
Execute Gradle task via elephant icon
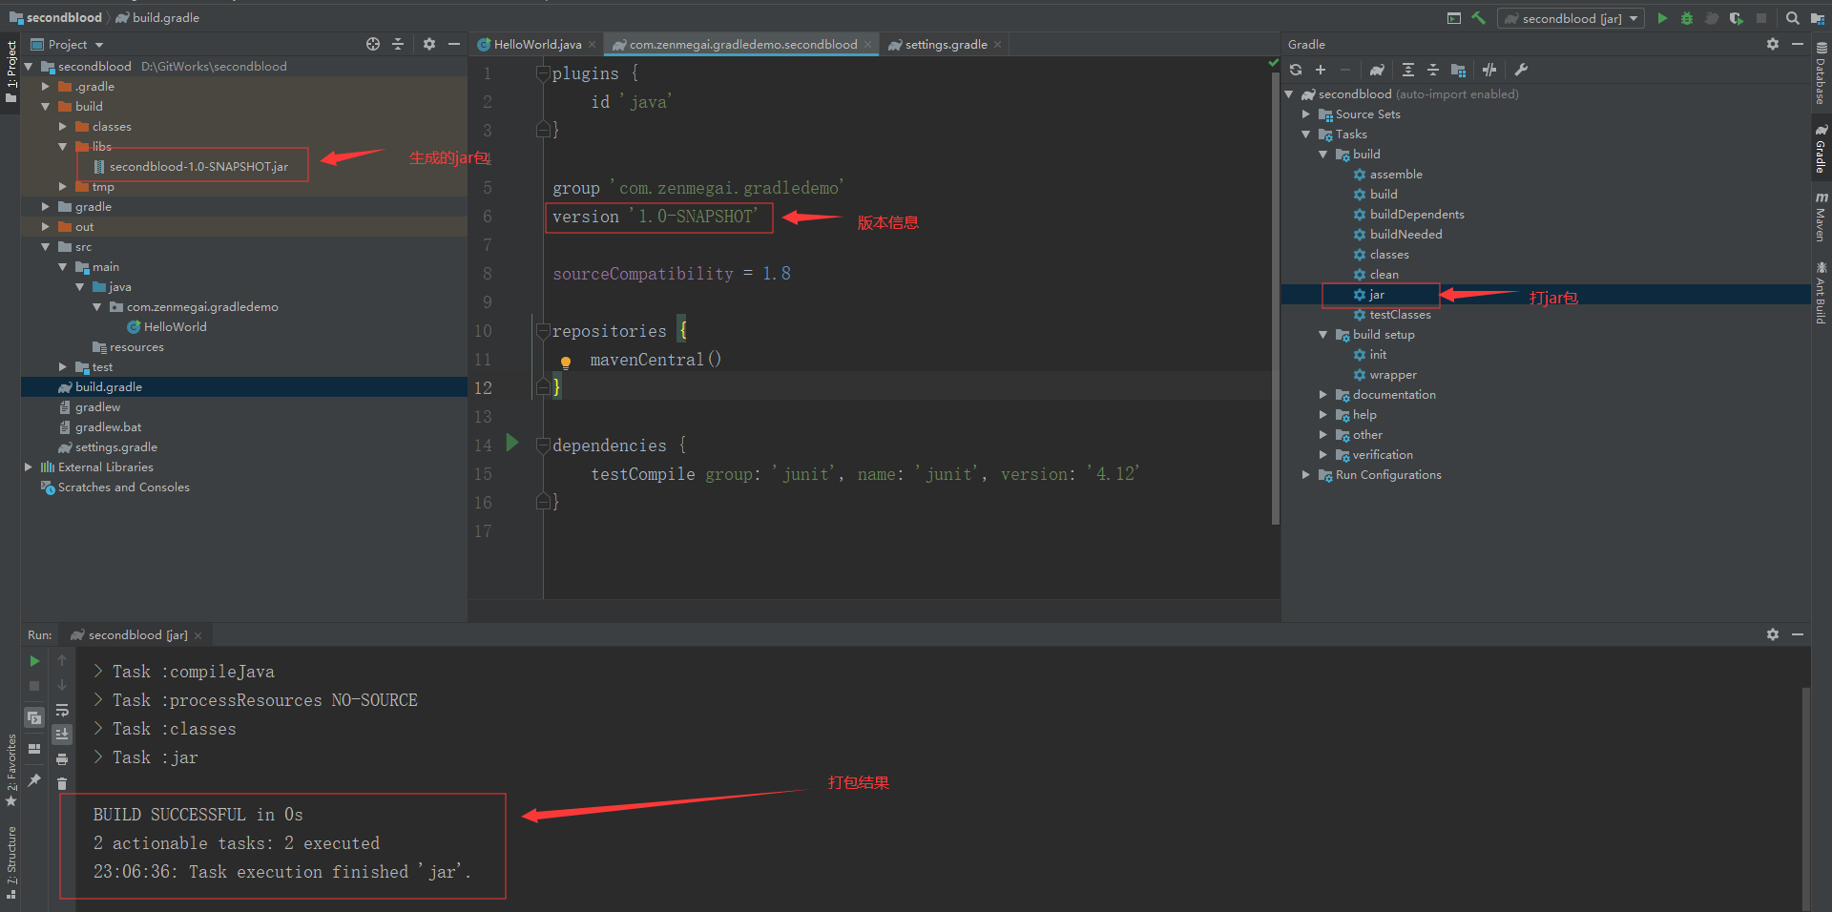pos(1377,70)
